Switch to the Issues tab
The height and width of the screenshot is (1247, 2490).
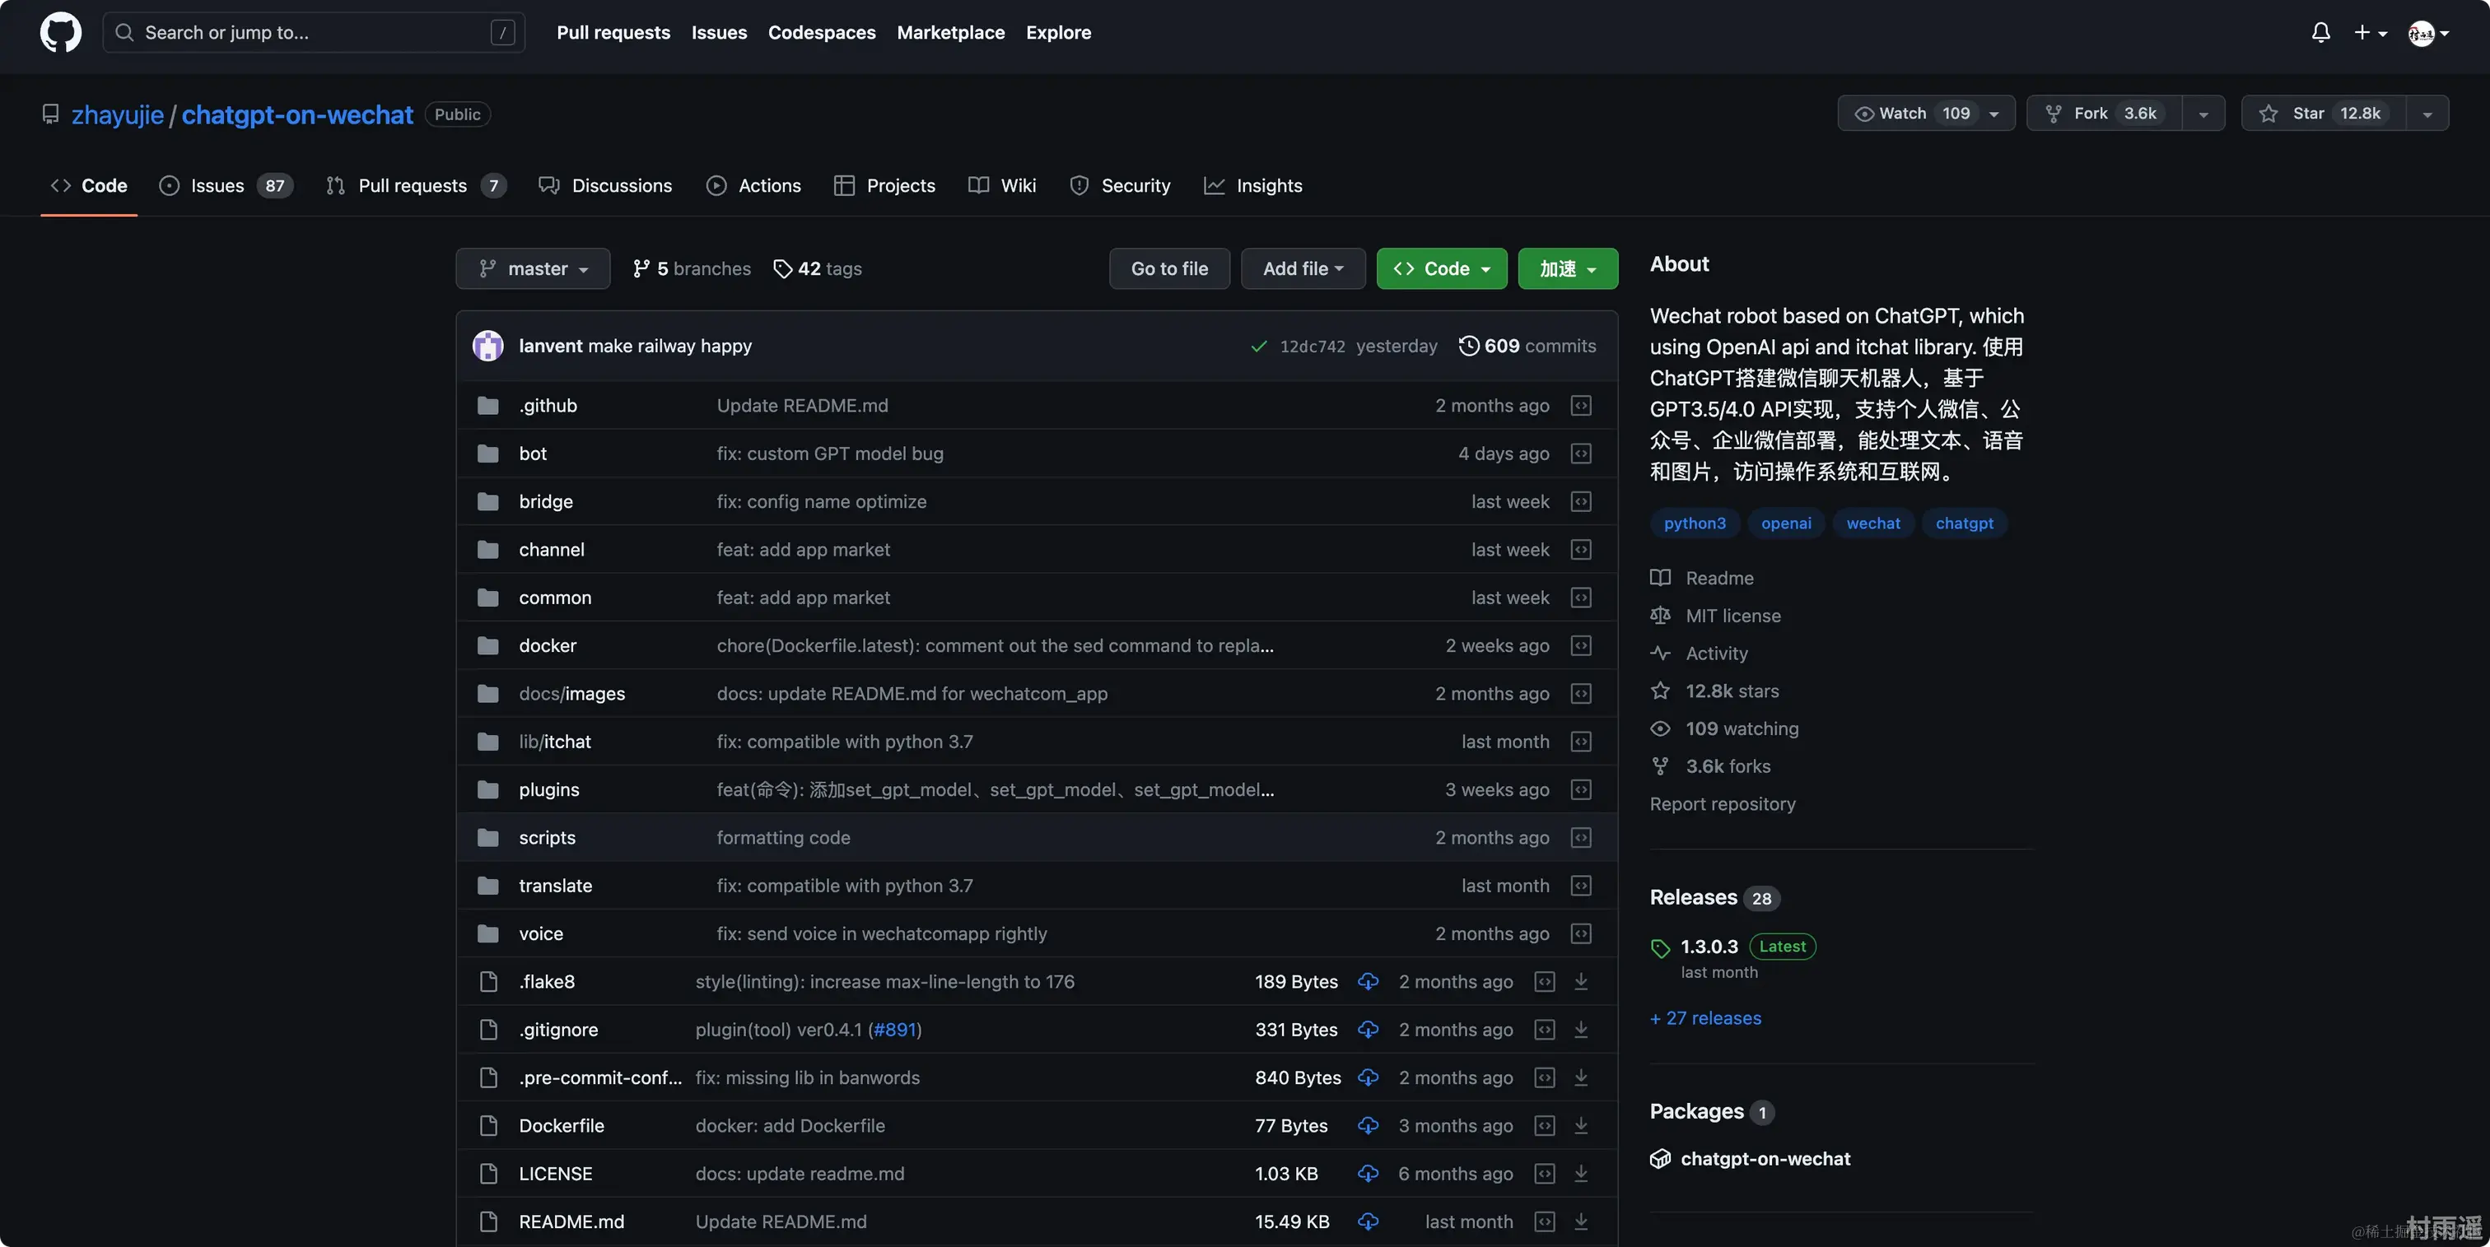217,185
